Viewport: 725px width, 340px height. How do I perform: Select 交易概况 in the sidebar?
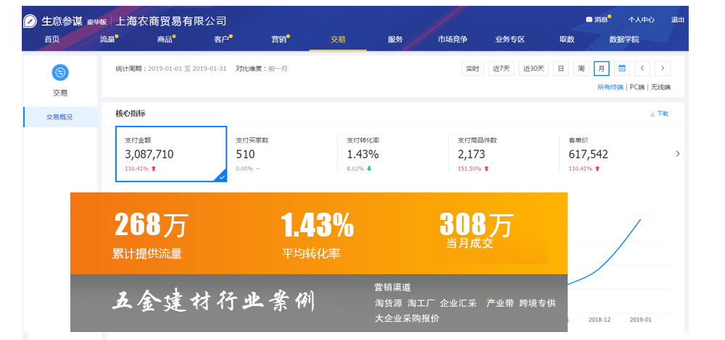point(59,117)
